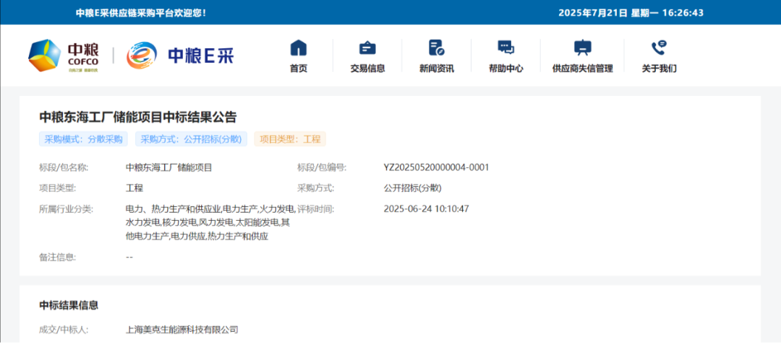
Task: Click the winner name 上海美克生能源科技有限公司
Action: (x=182, y=330)
